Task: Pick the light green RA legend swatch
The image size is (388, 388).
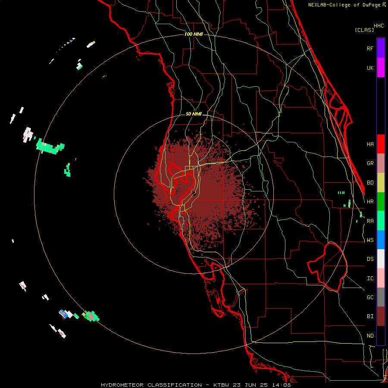Action: pos(381,221)
